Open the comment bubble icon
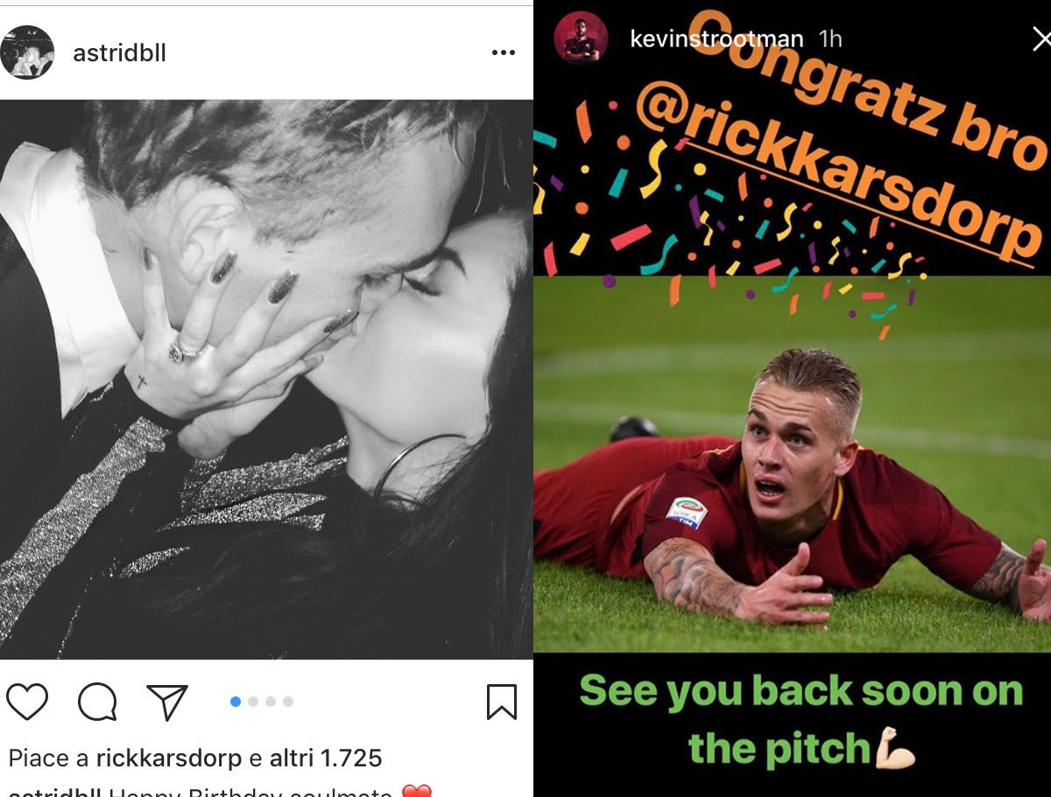1051x797 pixels. pyautogui.click(x=97, y=702)
